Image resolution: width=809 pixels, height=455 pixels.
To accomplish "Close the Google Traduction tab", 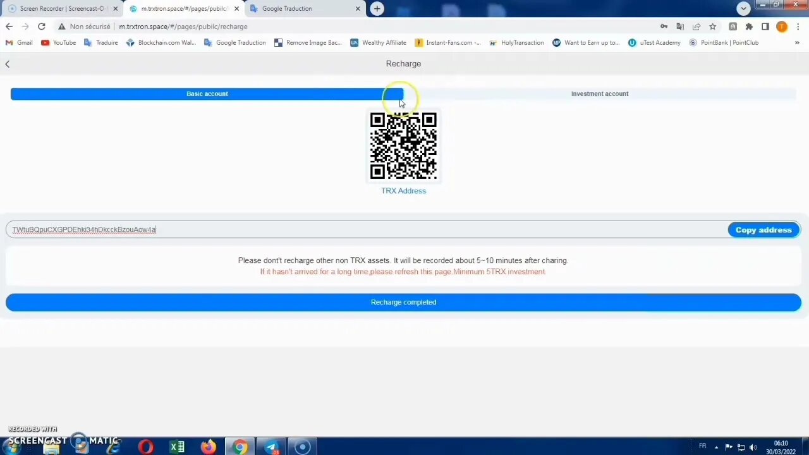I will click(358, 9).
